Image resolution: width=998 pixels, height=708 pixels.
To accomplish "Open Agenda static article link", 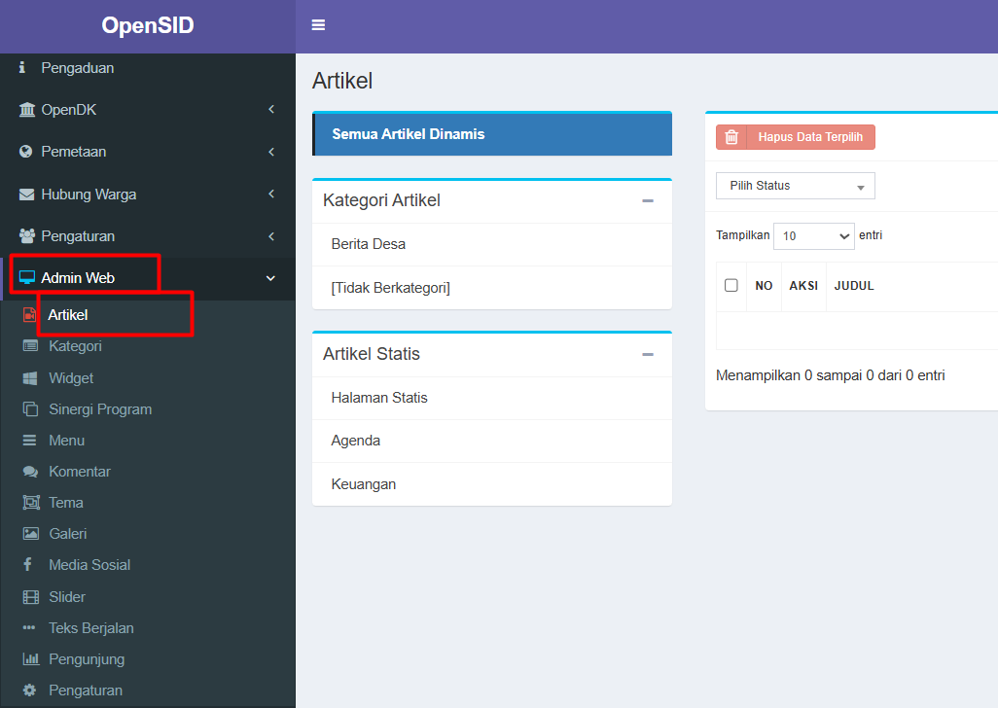I will pyautogui.click(x=492, y=441).
